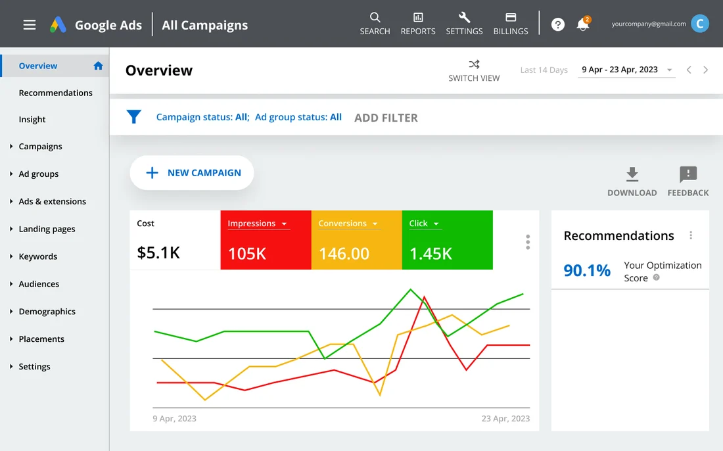
Task: Download the overview report
Action: pyautogui.click(x=632, y=181)
